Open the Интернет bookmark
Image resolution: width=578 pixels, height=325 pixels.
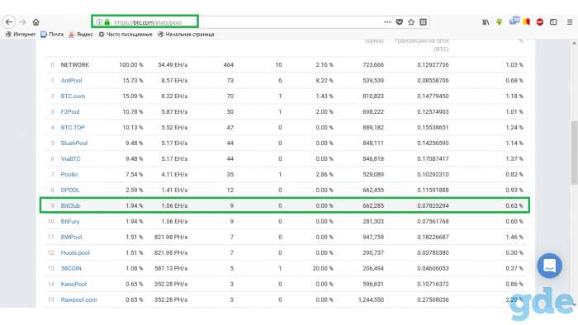click(21, 34)
